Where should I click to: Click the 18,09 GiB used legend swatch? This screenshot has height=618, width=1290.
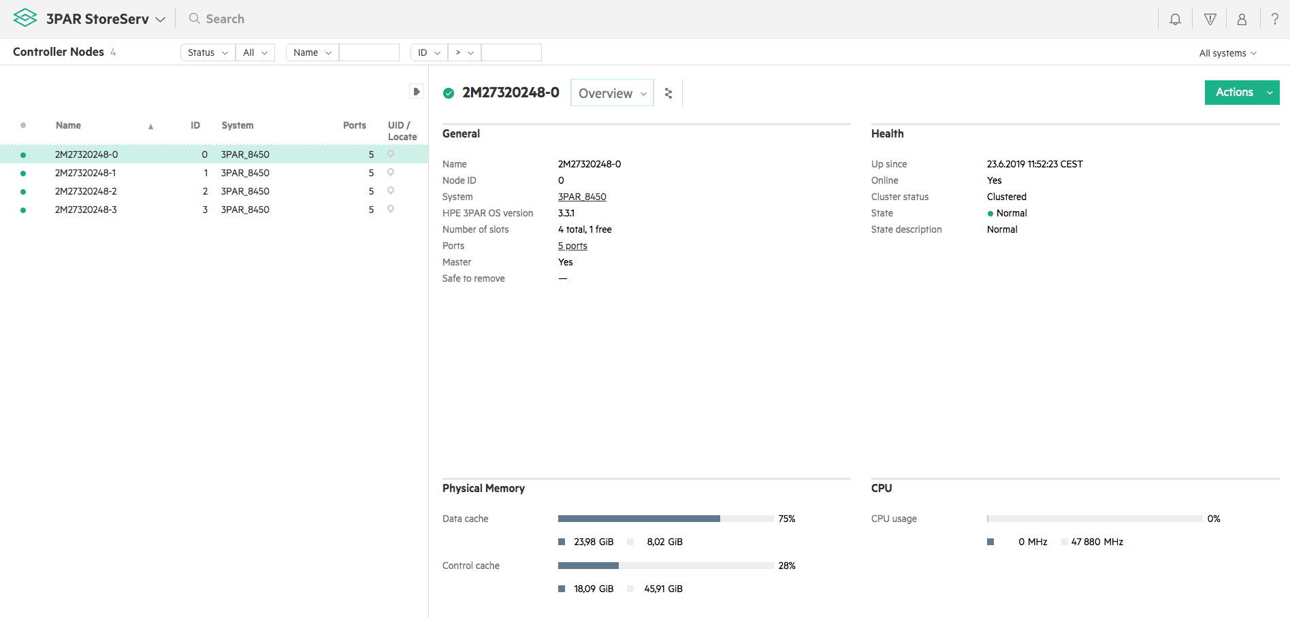tap(562, 589)
